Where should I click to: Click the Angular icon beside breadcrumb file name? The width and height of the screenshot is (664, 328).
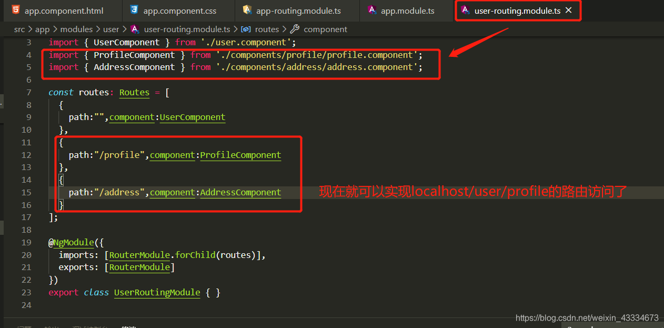coord(135,29)
